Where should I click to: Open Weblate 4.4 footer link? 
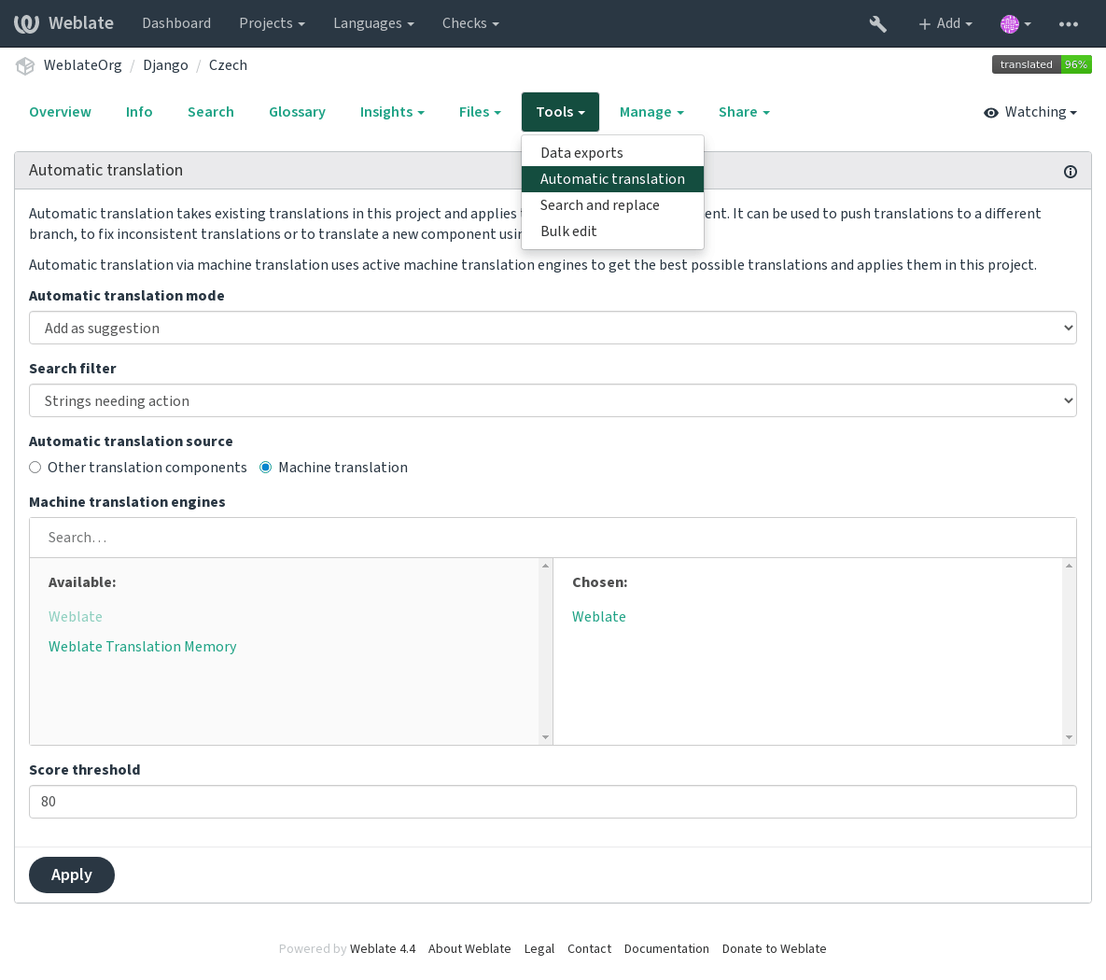pyautogui.click(x=383, y=949)
